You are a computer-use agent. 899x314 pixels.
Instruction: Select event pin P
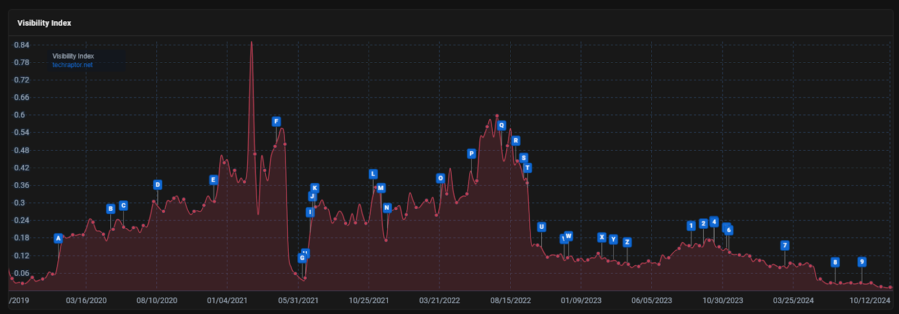point(471,154)
